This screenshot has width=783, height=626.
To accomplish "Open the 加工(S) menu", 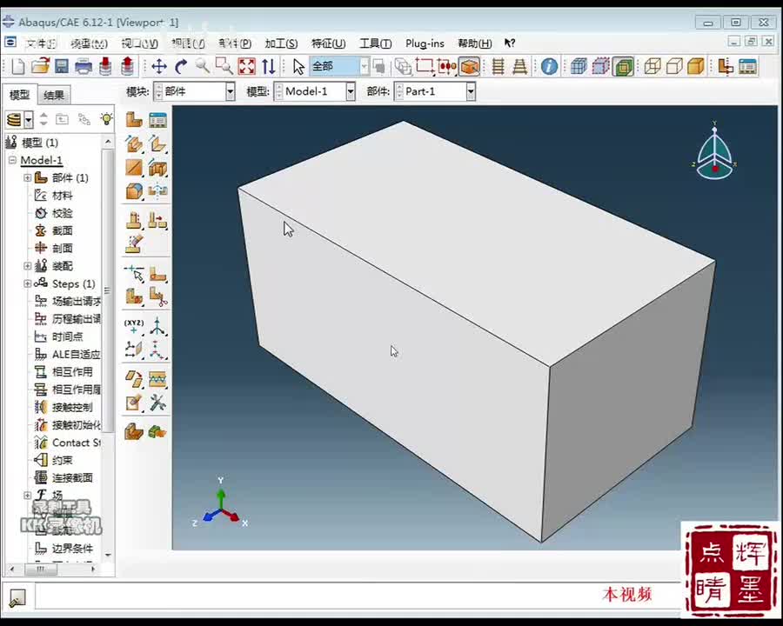I will [281, 43].
